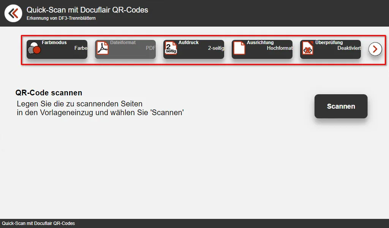Screen dimensions: 389x228
Task: Show more scan settings with right arrow
Action: pyautogui.click(x=375, y=49)
